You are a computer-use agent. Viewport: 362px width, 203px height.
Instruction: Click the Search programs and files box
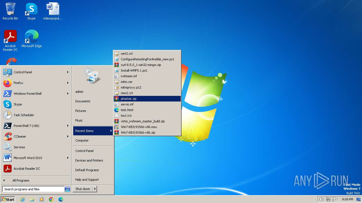(33, 189)
